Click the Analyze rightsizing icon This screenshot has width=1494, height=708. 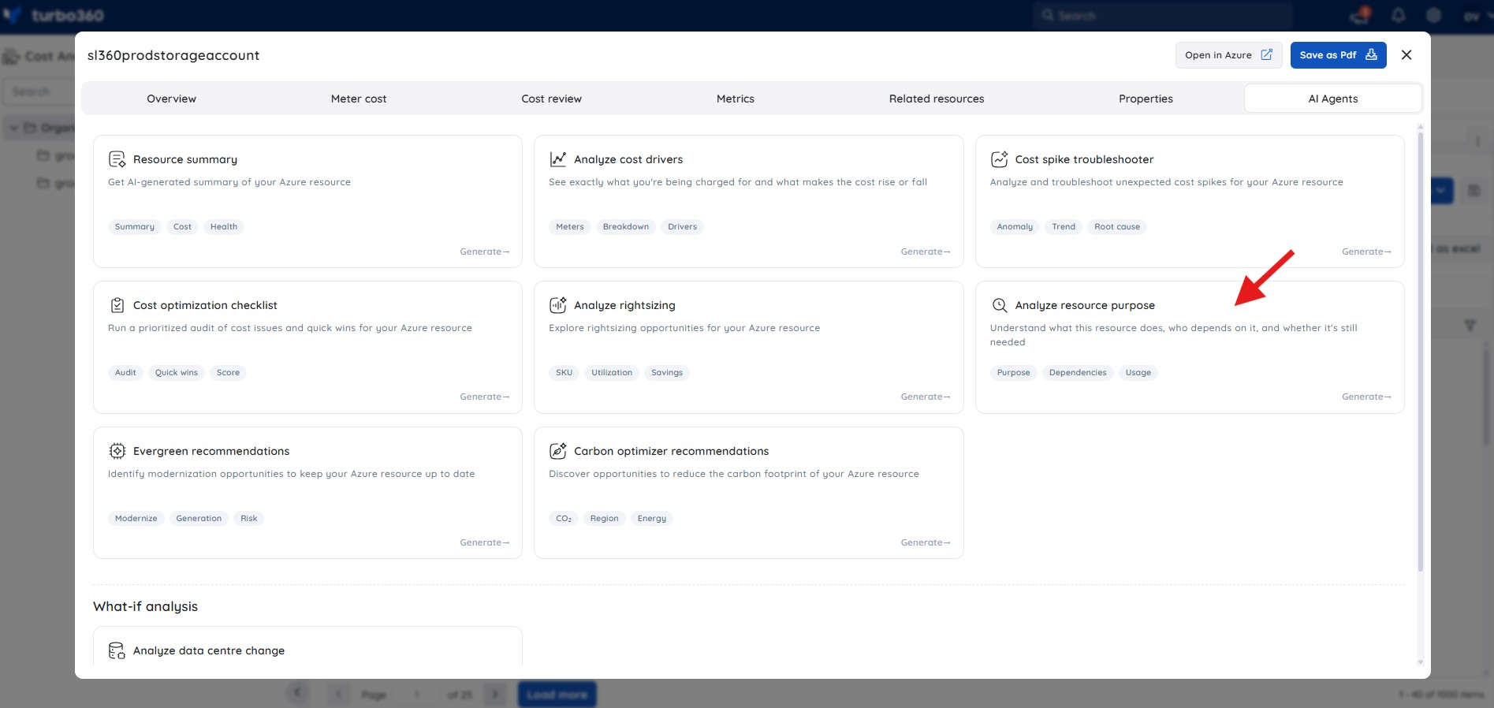tap(558, 305)
